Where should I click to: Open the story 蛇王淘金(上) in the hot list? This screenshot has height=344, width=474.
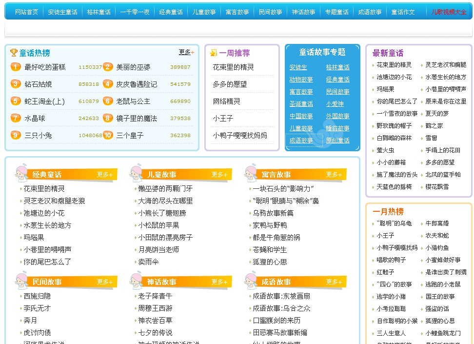click(x=44, y=101)
